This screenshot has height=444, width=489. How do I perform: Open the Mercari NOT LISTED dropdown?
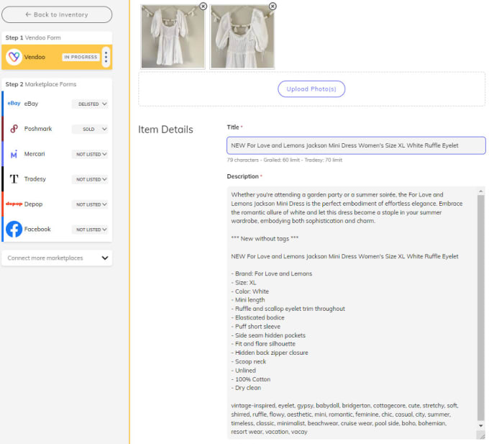click(x=90, y=154)
